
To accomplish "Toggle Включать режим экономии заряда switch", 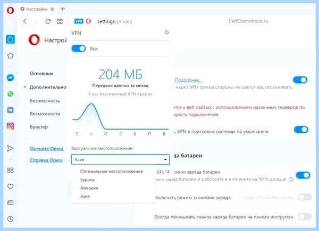I will click(305, 197).
